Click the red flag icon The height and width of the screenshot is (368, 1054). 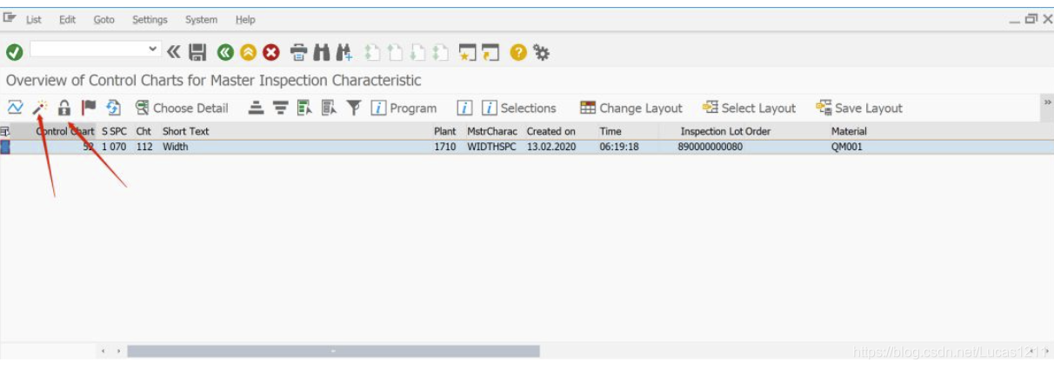[x=88, y=108]
